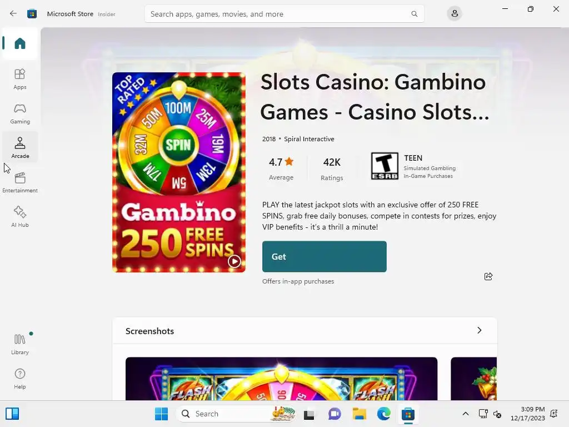Expand the Screenshots section chevron

480,330
